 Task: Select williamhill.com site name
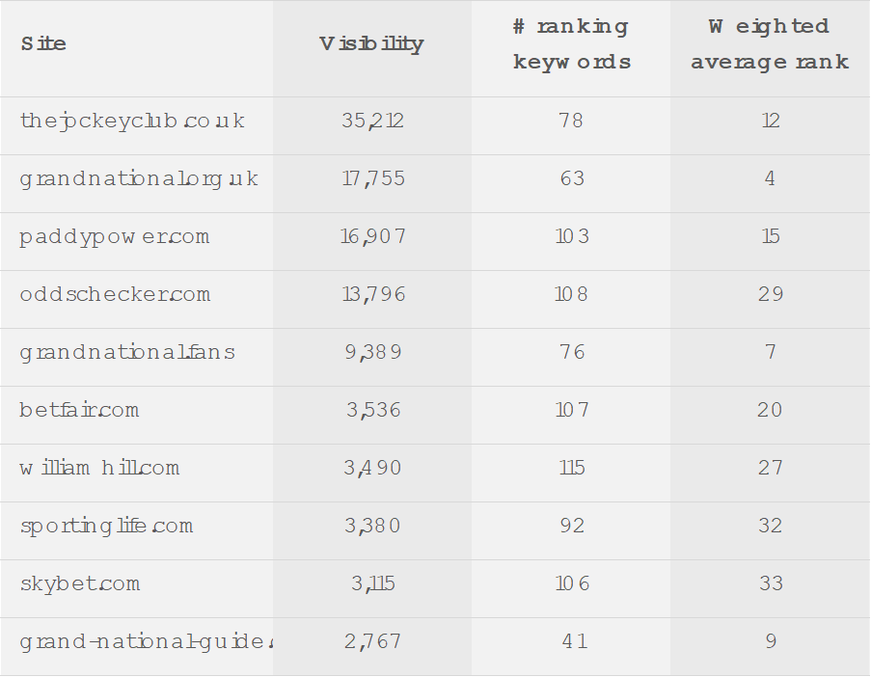pyautogui.click(x=99, y=469)
